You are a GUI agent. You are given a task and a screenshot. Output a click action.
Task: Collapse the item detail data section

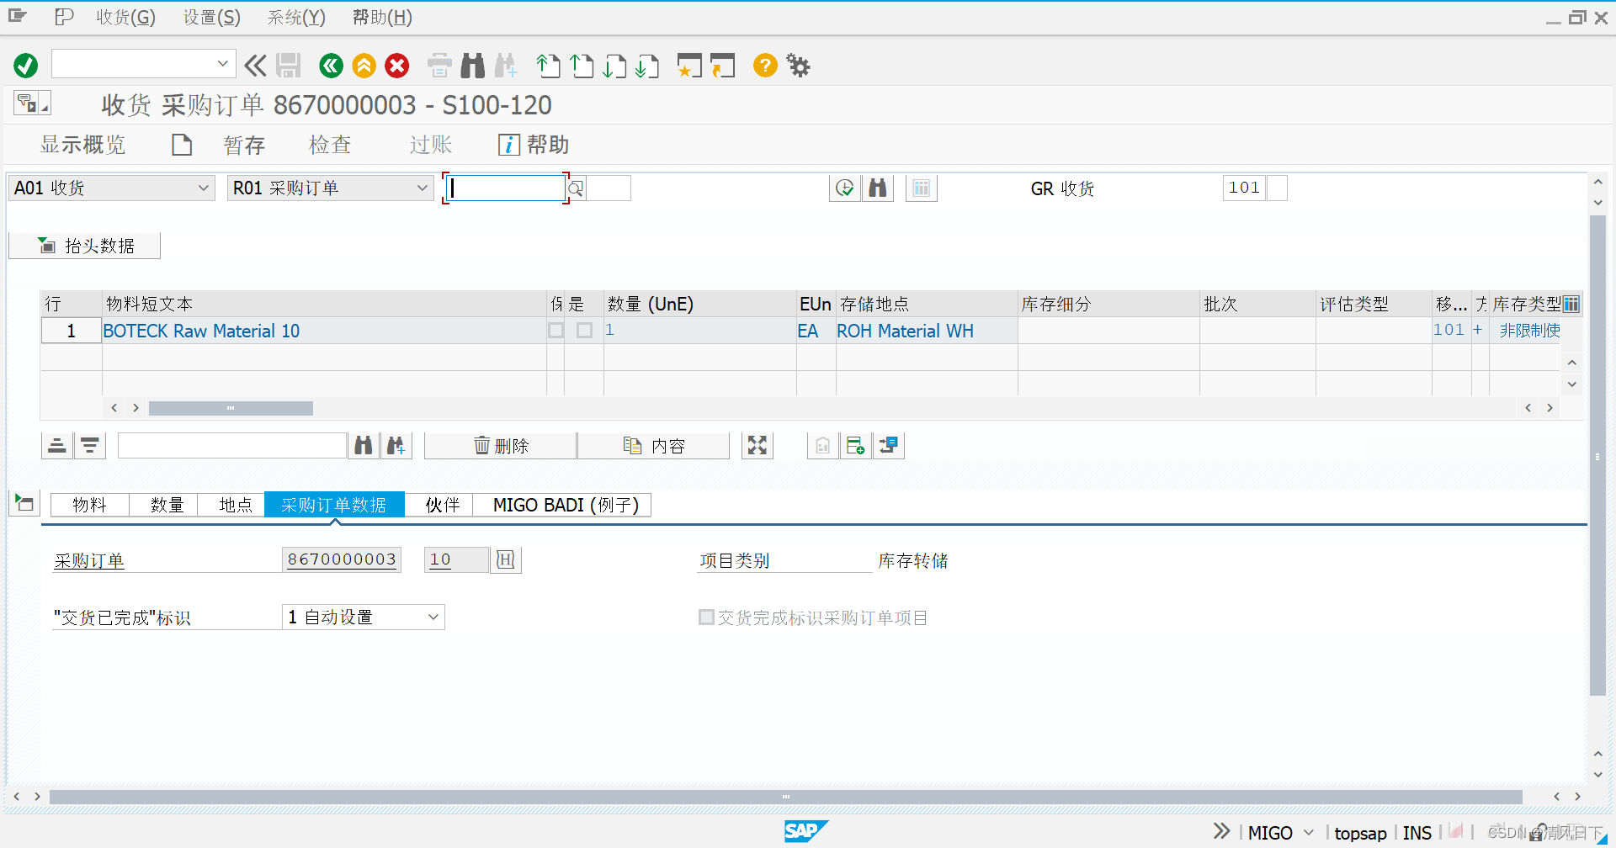24,504
